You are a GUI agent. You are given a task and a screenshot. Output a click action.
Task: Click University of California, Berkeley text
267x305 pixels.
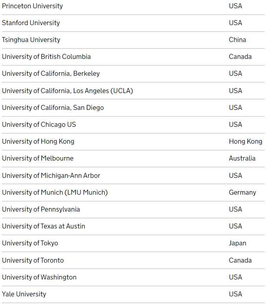51,74
